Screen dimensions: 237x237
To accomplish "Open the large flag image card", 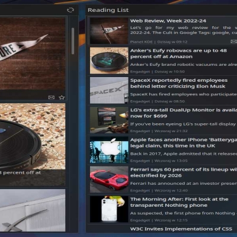I will pyautogui.click(x=33, y=54).
